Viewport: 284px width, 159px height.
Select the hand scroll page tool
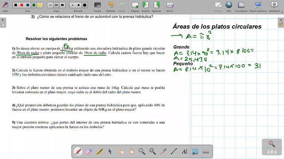pyautogui.click(x=131, y=151)
